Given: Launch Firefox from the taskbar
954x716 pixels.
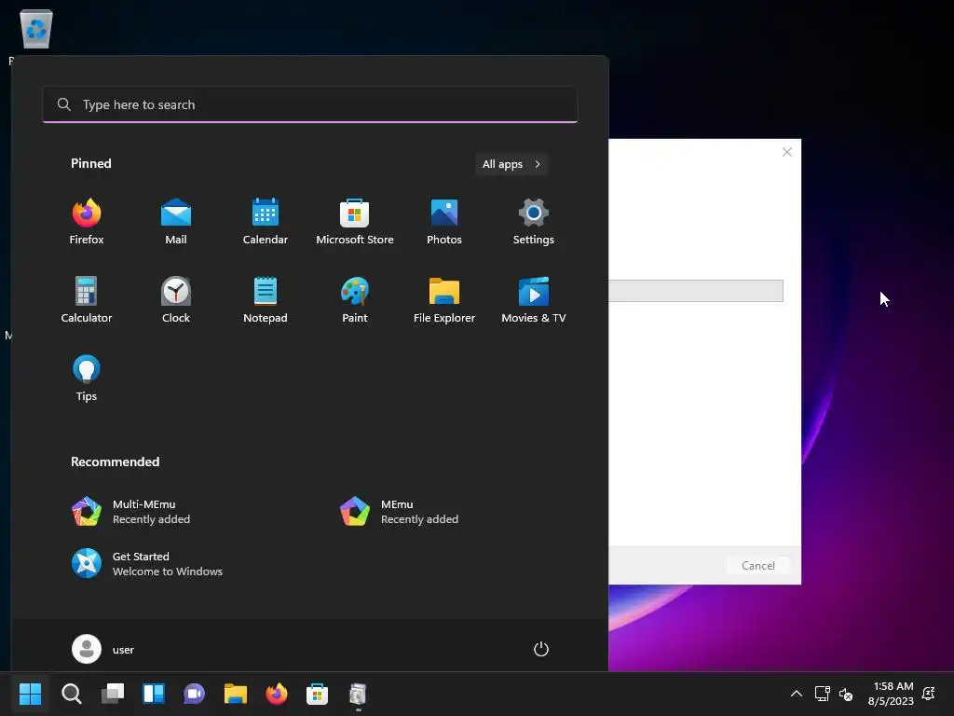Looking at the screenshot, I should coord(276,694).
